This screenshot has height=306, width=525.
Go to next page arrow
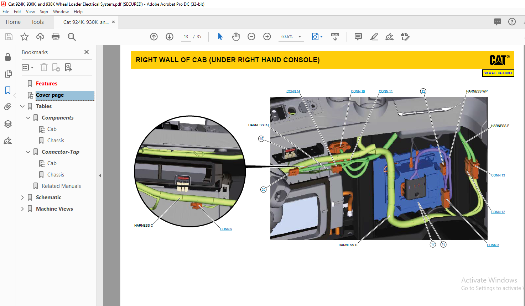[x=170, y=37]
